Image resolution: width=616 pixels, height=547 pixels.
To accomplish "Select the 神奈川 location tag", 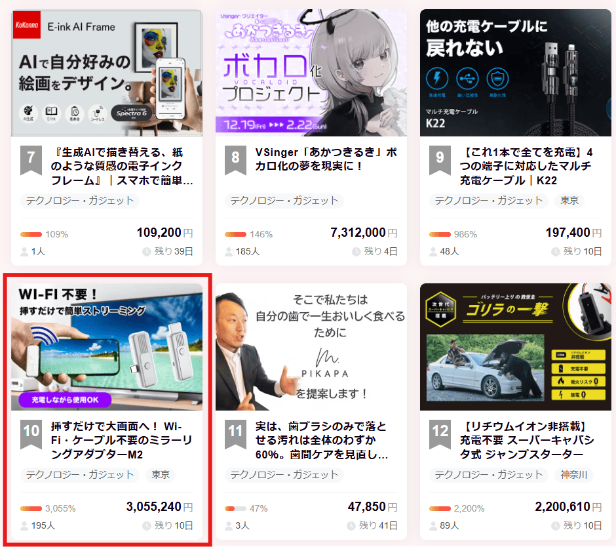I will coord(573,474).
